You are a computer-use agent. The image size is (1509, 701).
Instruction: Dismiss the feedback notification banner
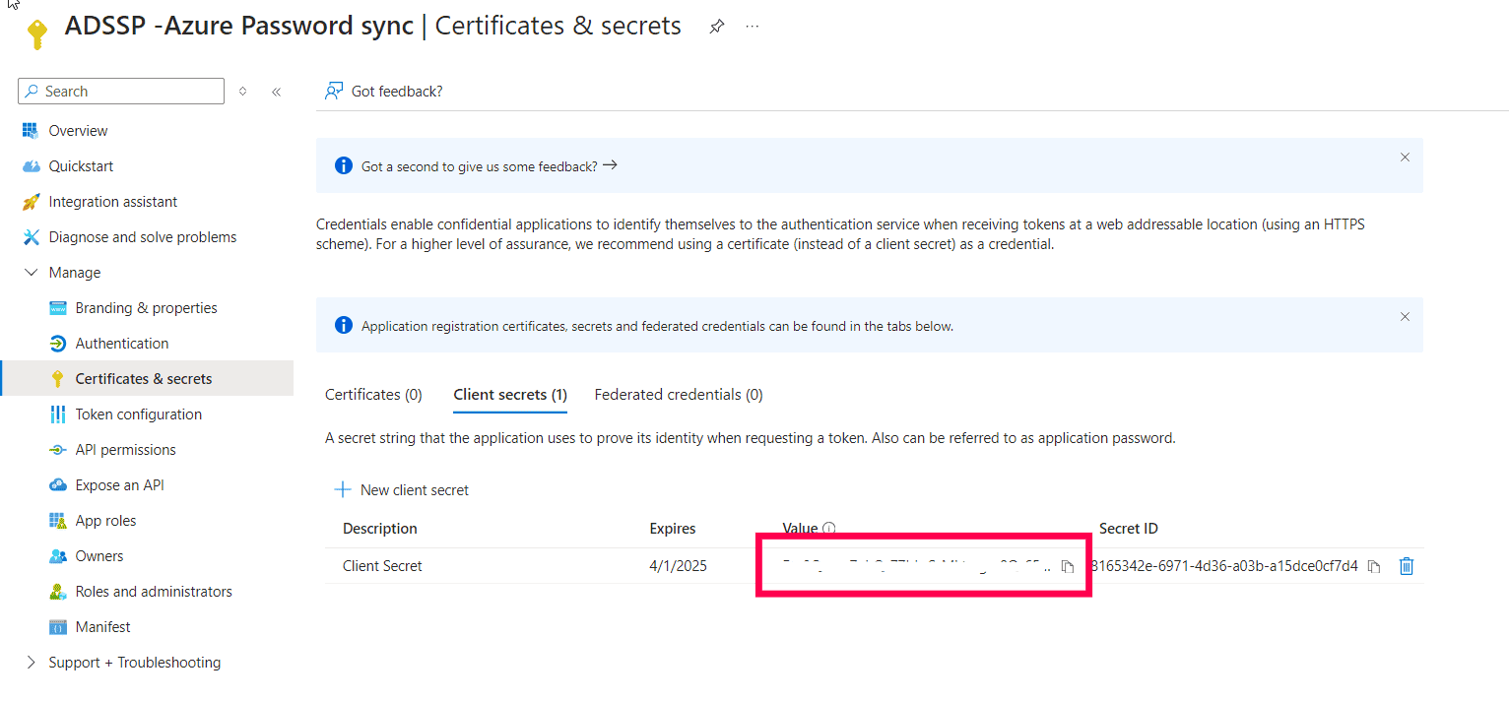click(x=1405, y=157)
